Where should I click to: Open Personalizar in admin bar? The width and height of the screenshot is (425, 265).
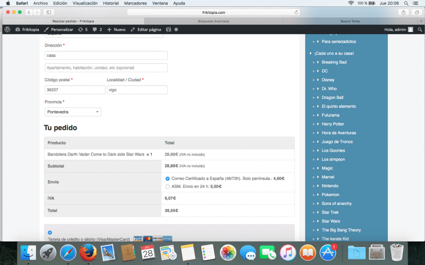[59, 29]
